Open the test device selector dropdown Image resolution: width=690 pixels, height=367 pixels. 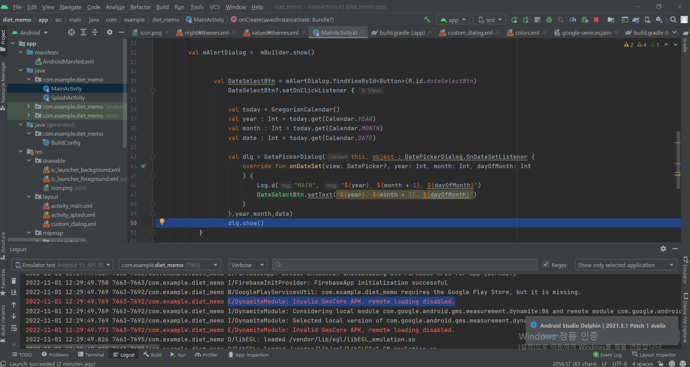point(490,20)
